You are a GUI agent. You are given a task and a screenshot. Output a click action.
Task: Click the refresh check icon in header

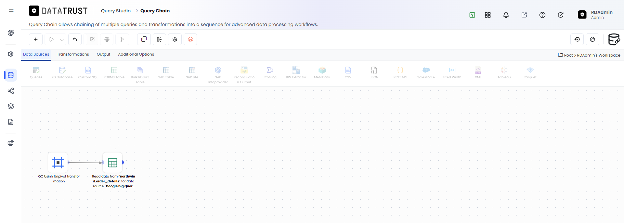coord(561,15)
